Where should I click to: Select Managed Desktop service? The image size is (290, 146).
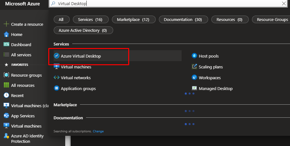[x=216, y=88]
